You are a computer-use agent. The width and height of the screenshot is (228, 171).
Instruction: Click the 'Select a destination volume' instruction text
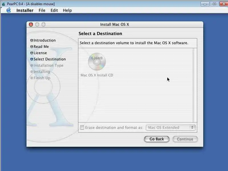pos(134,43)
